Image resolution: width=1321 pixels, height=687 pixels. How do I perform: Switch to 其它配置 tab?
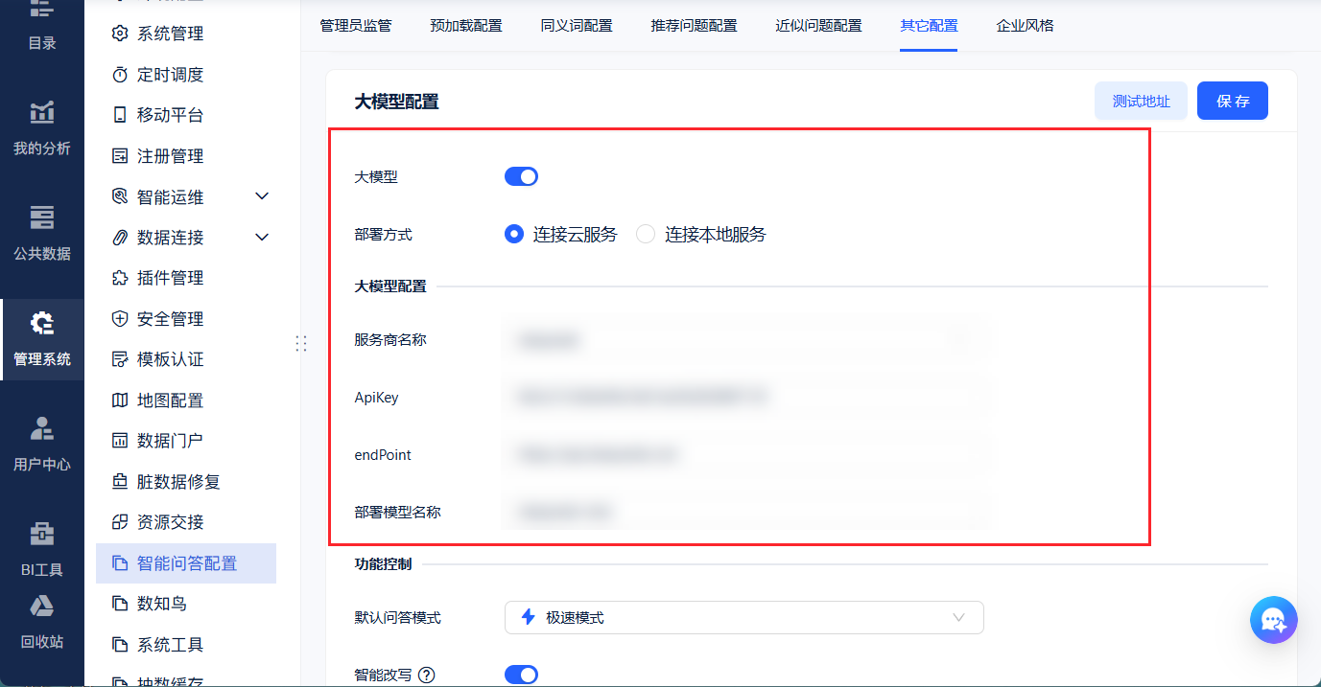[x=929, y=26]
